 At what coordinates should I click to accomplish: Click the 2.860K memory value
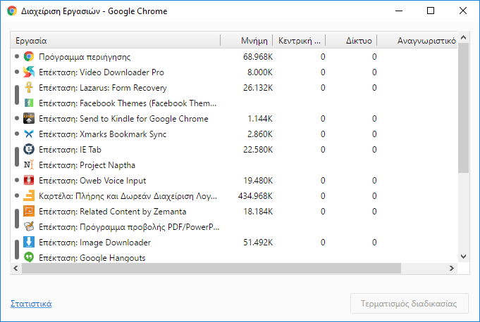[260, 134]
